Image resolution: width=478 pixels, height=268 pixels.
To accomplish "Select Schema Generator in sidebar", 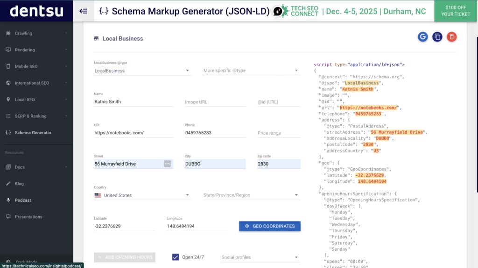I will pyautogui.click(x=36, y=132).
